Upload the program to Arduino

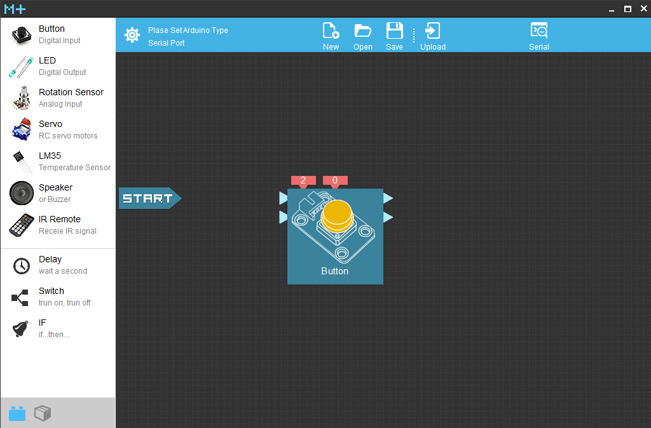click(432, 36)
